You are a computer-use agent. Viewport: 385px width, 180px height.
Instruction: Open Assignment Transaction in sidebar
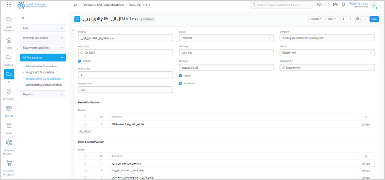click(40, 72)
